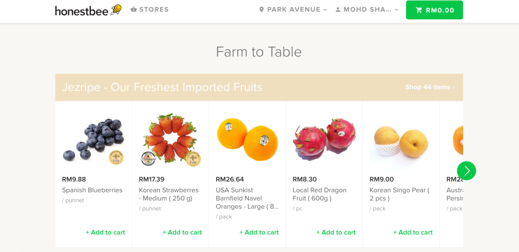Add Korean Strawberries to cart
The height and width of the screenshot is (252, 519).
pyautogui.click(x=182, y=233)
